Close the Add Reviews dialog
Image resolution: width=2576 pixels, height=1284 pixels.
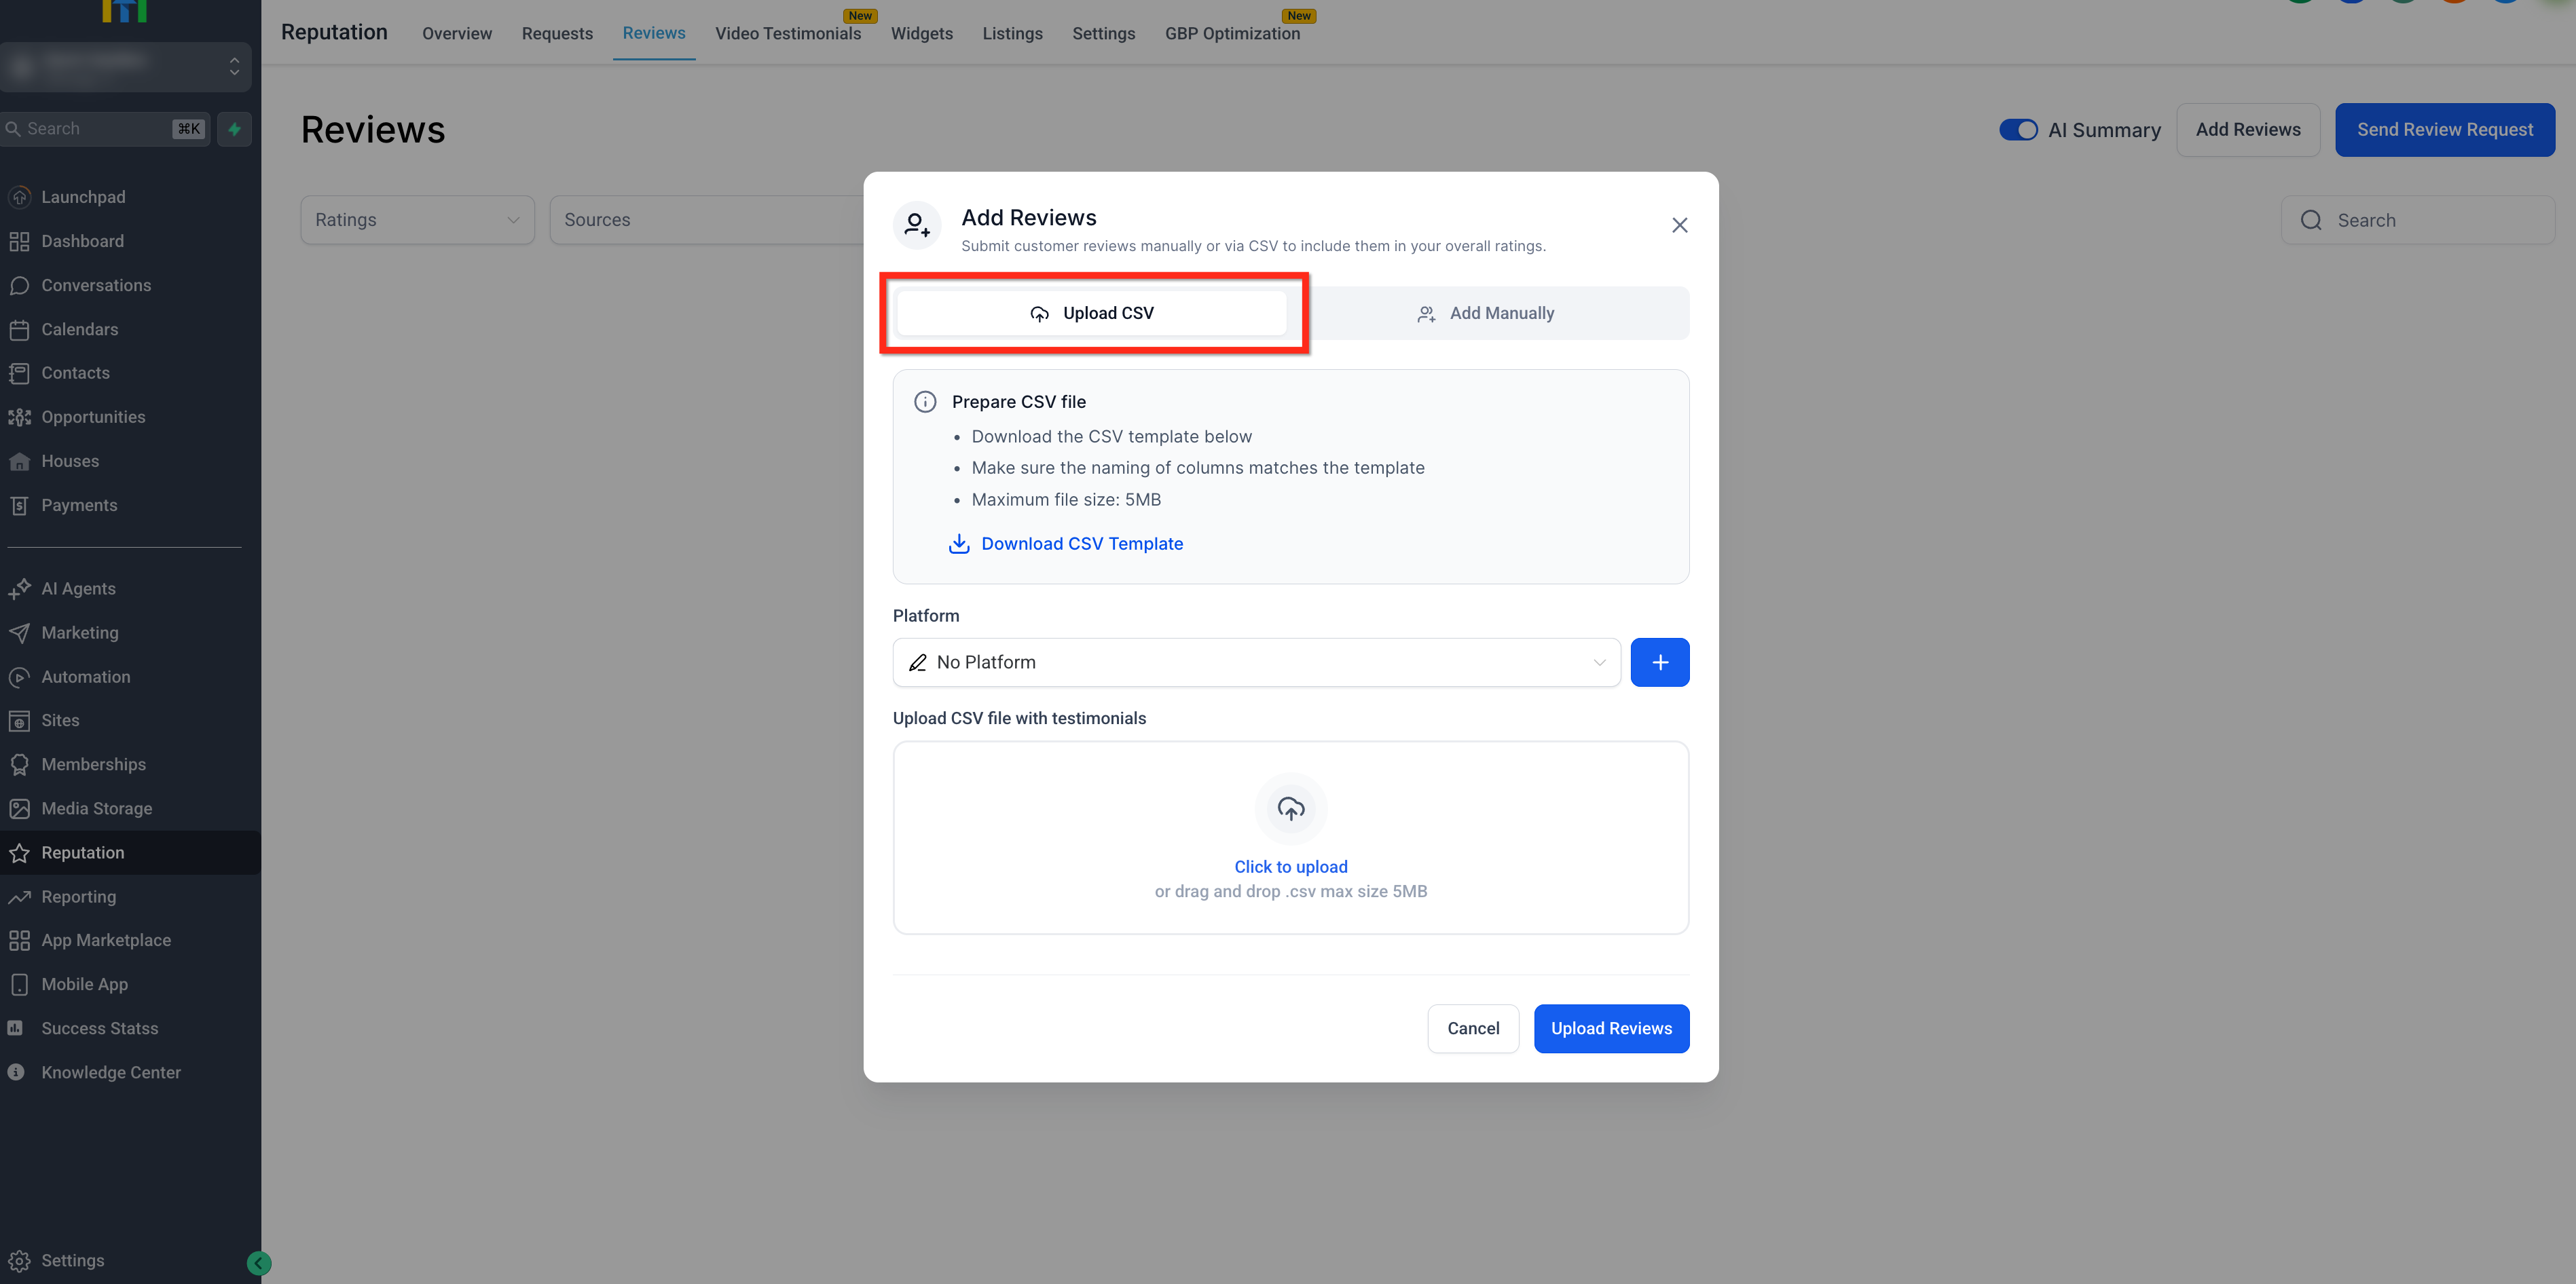click(1679, 226)
